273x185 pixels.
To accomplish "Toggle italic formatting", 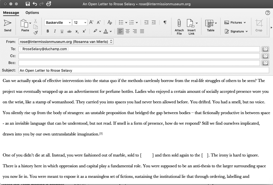I will point(55,31).
